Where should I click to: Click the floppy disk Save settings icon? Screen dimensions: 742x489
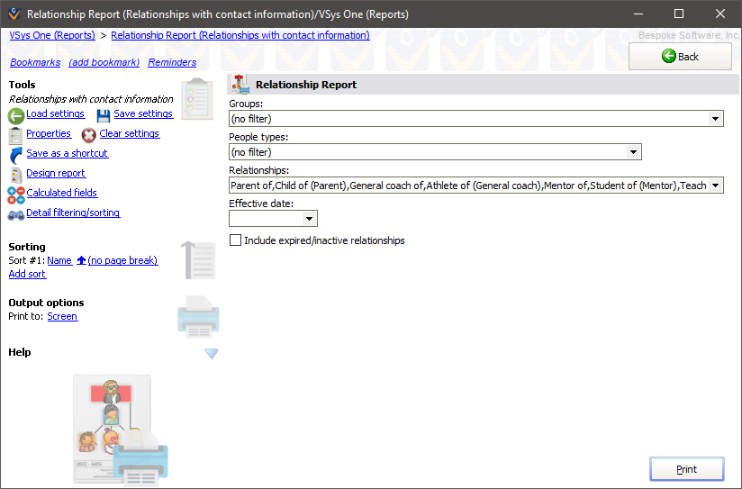[x=104, y=115]
